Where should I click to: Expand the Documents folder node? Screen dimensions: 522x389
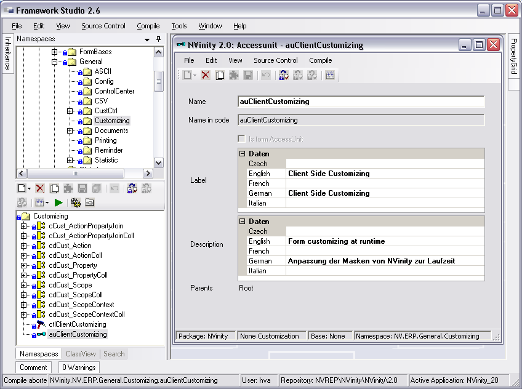(70, 130)
